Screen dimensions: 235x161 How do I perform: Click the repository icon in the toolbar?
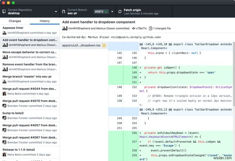[4, 12]
